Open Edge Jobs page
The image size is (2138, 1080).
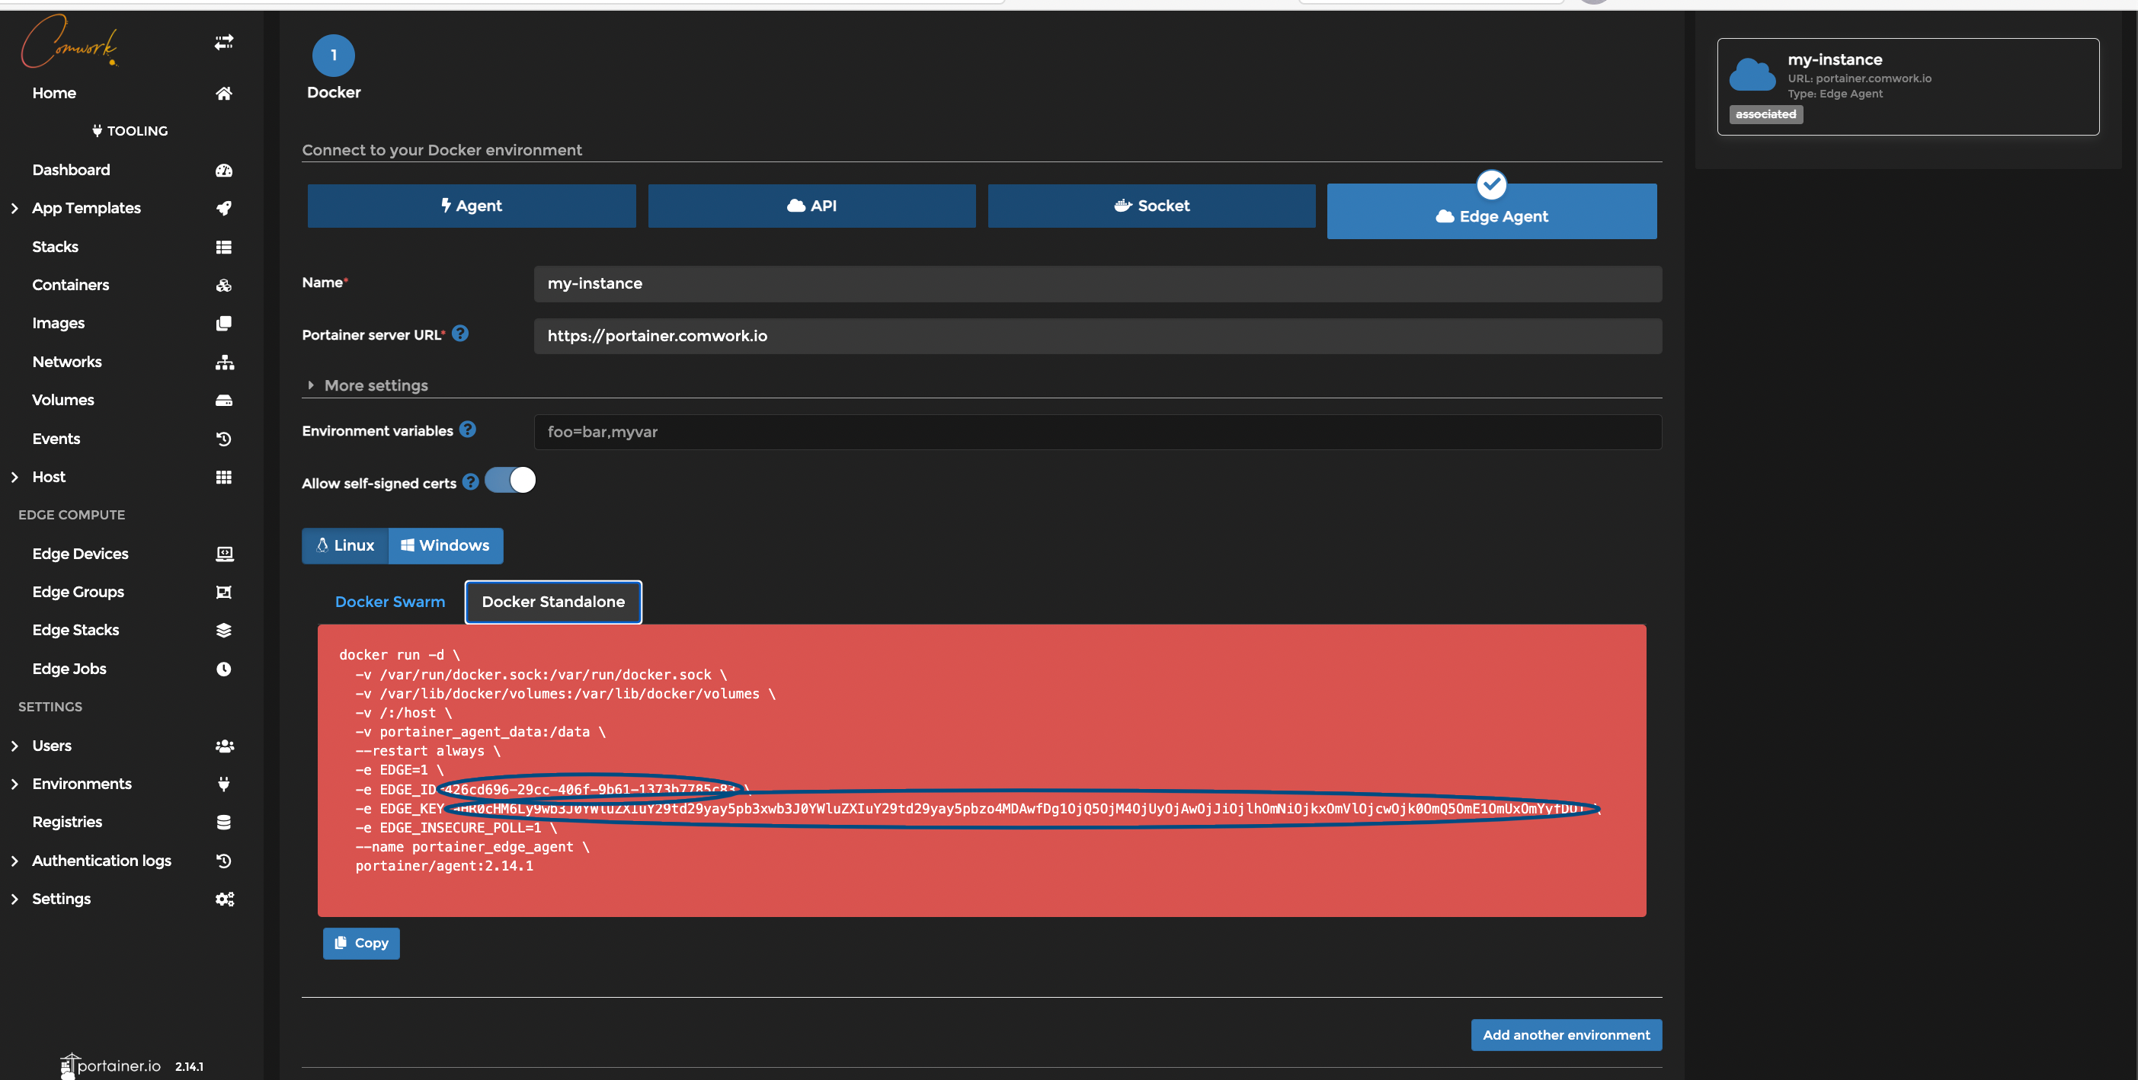pyautogui.click(x=69, y=669)
